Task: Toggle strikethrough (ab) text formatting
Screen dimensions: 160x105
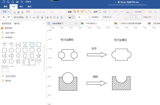Action: [x=34, y=17]
